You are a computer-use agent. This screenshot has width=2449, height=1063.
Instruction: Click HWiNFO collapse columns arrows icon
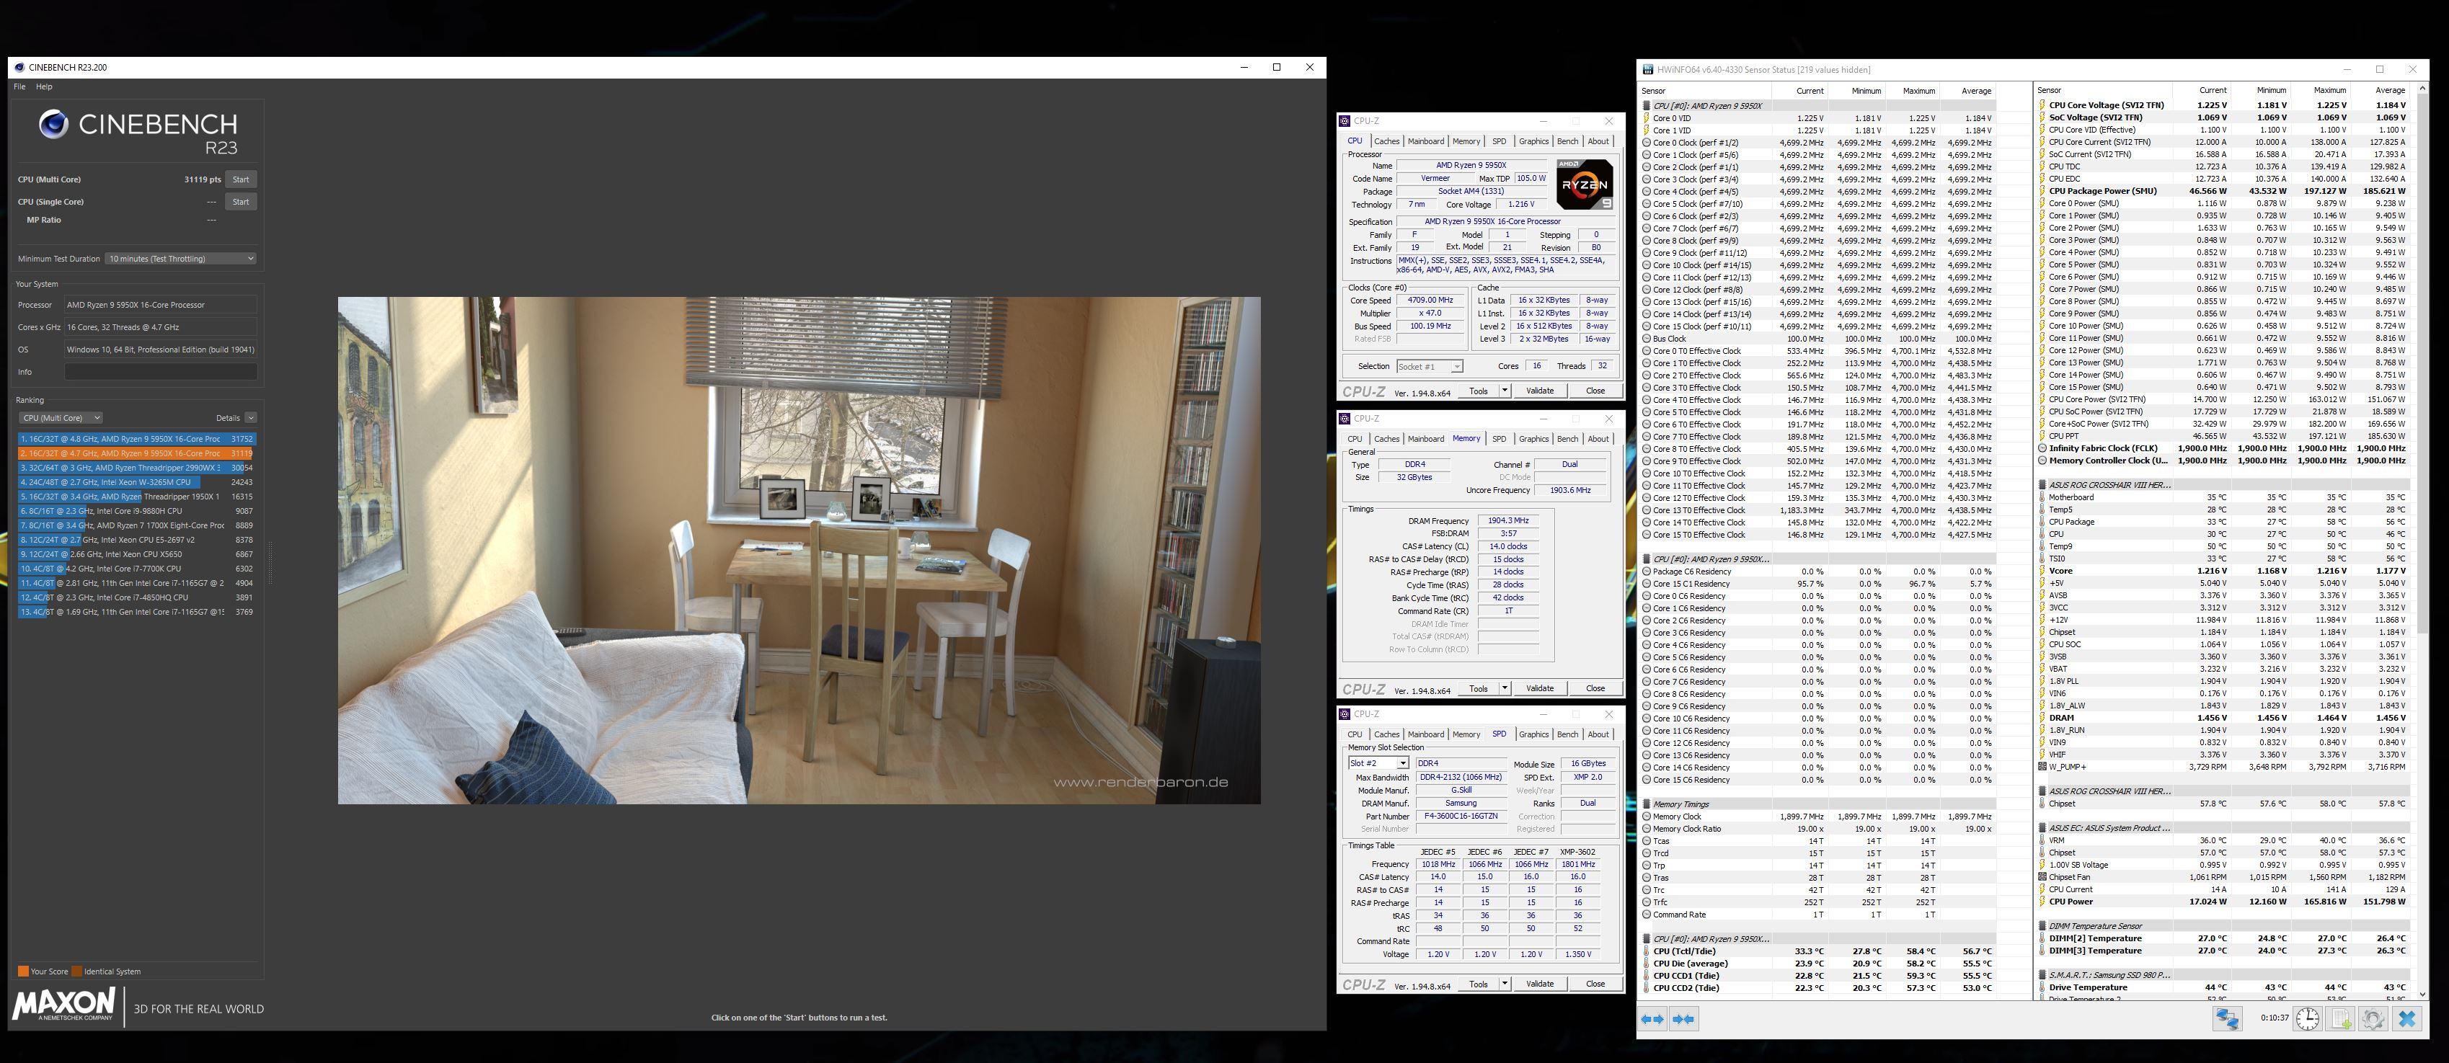click(1683, 1019)
